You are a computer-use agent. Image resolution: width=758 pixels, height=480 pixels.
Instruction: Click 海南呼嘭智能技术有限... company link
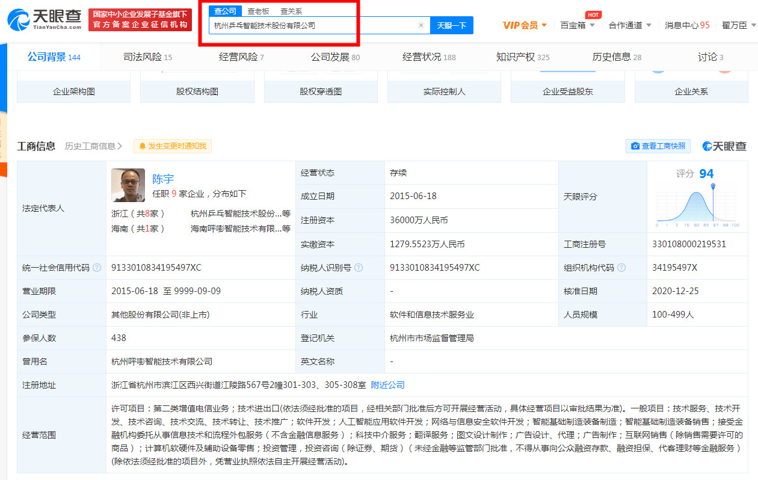236,229
